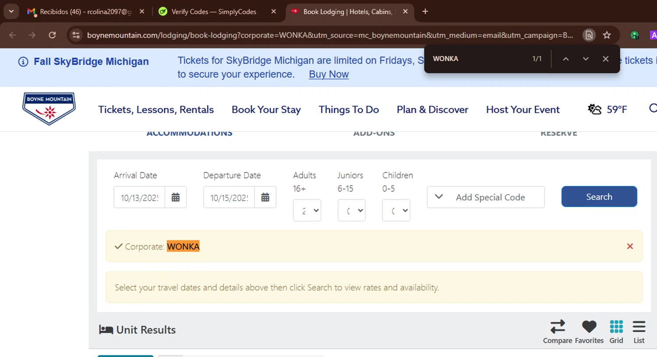Image resolution: width=657 pixels, height=357 pixels.
Task: Open the Buy Now link
Action: click(329, 74)
